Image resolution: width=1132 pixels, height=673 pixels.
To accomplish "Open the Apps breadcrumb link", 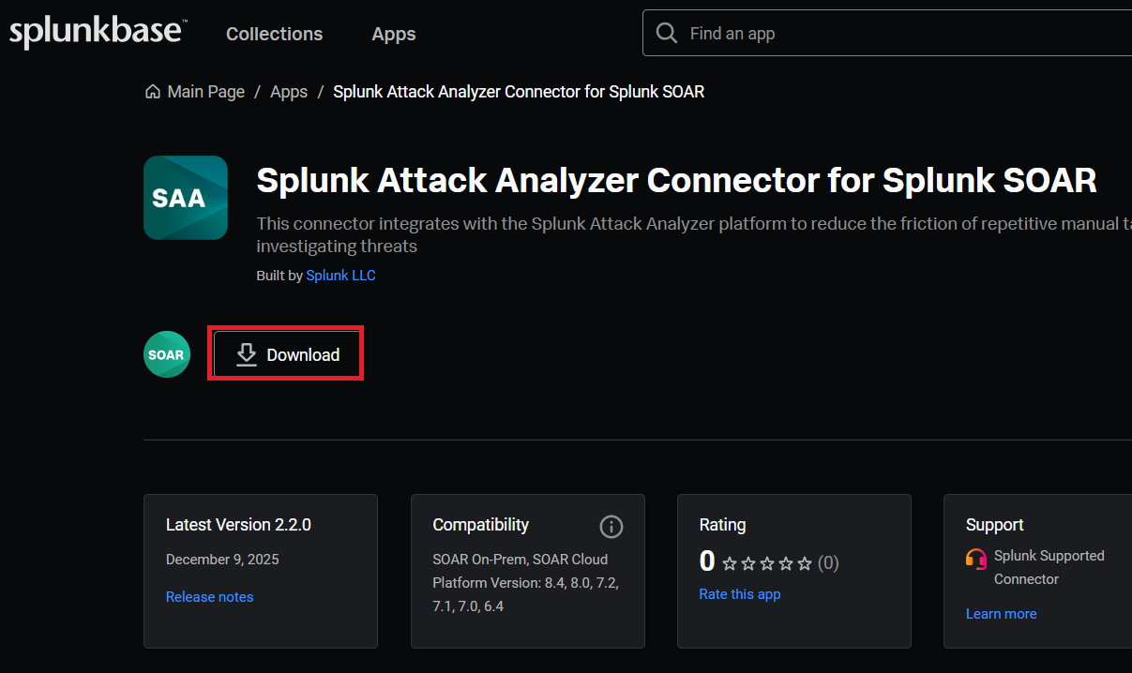I will click(289, 92).
